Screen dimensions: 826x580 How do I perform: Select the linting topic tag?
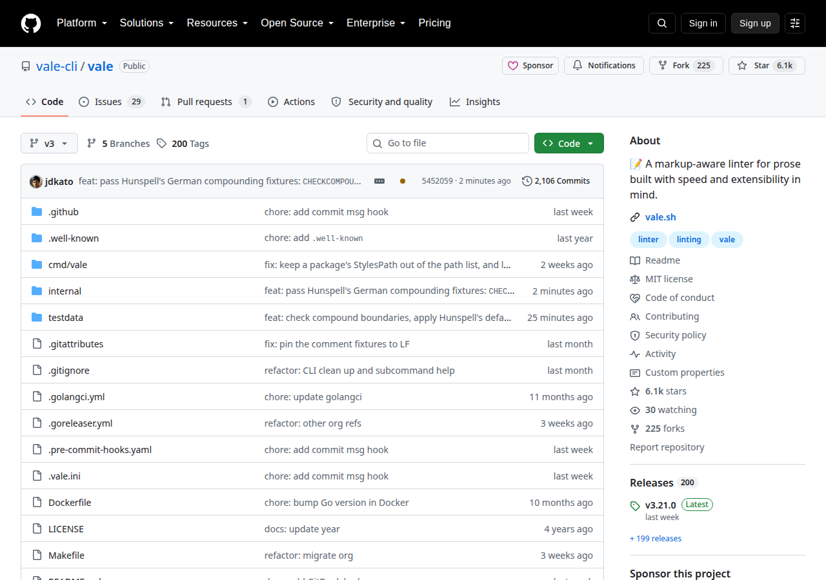689,240
